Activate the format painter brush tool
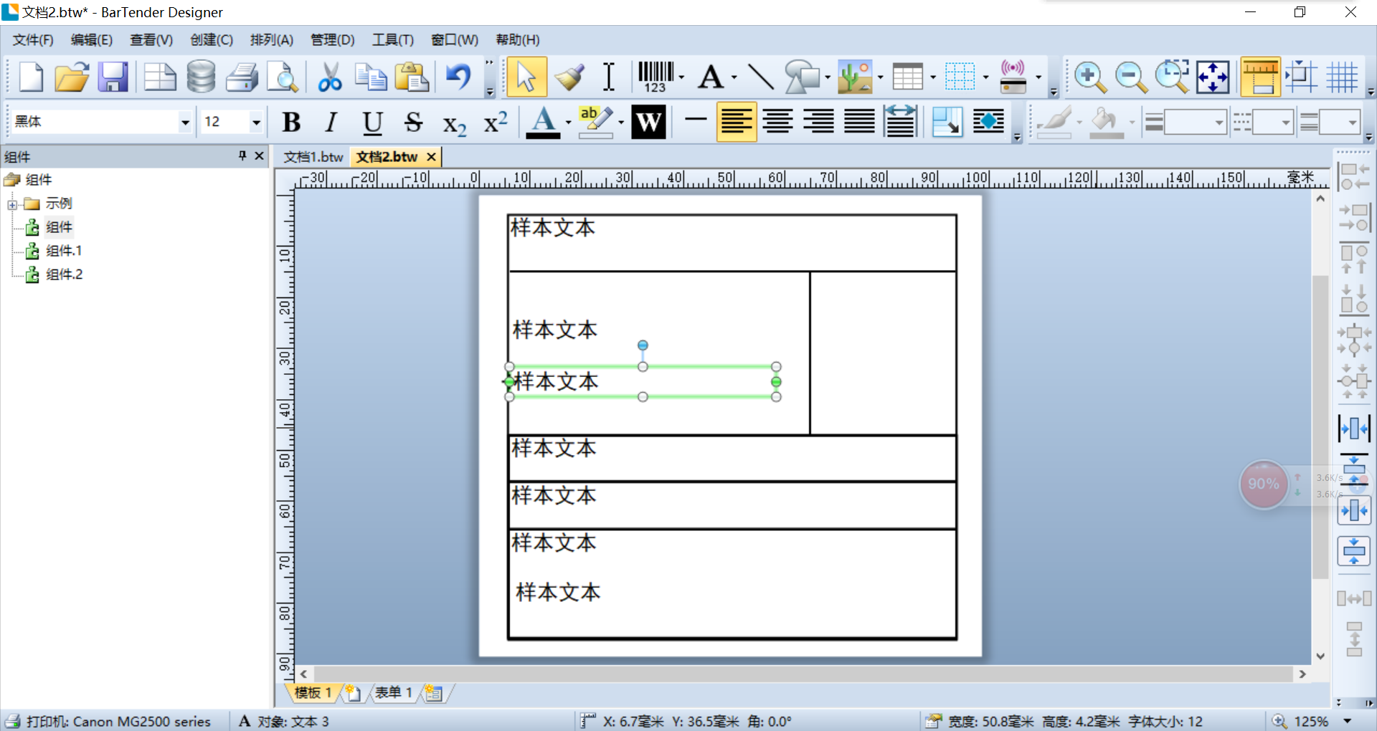This screenshot has height=731, width=1377. pos(569,77)
